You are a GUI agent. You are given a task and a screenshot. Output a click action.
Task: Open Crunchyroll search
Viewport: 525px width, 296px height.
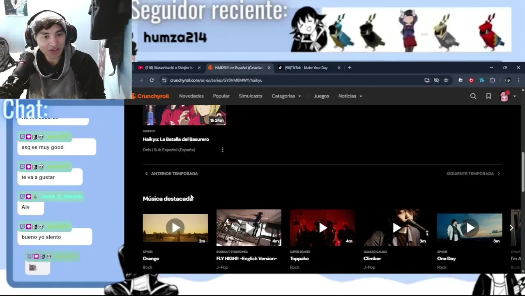pyautogui.click(x=473, y=96)
